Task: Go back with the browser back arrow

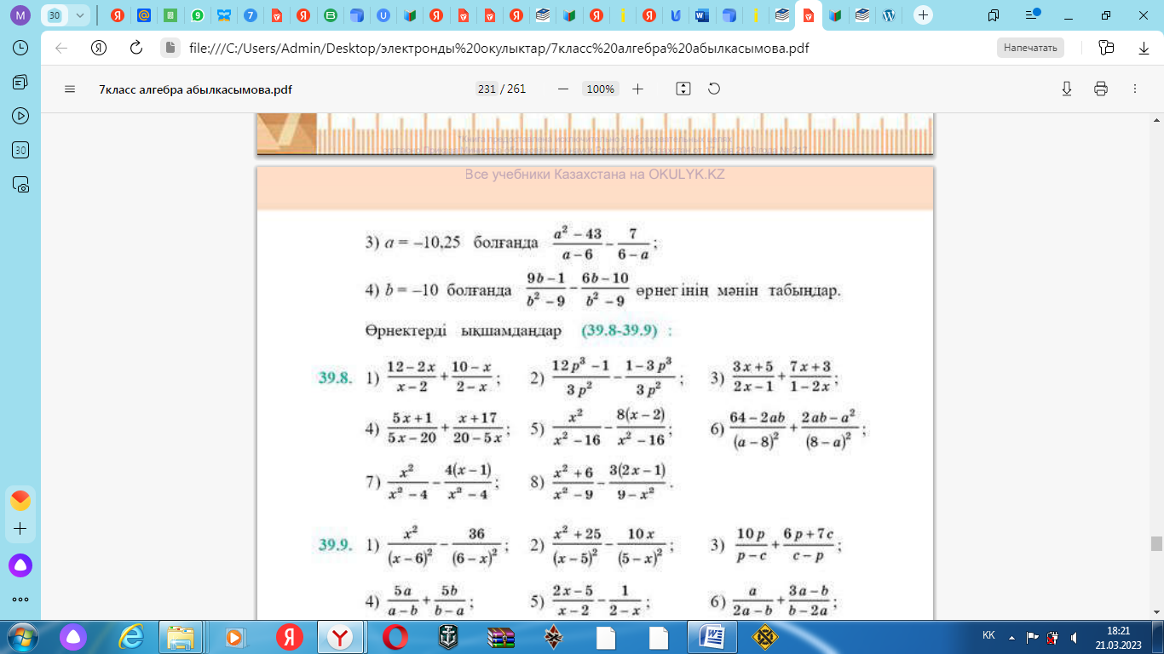Action: [61, 48]
